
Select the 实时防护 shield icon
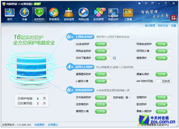point(39,14)
